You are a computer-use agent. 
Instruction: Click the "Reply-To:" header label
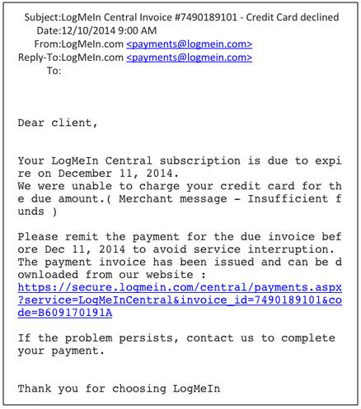pos(40,58)
